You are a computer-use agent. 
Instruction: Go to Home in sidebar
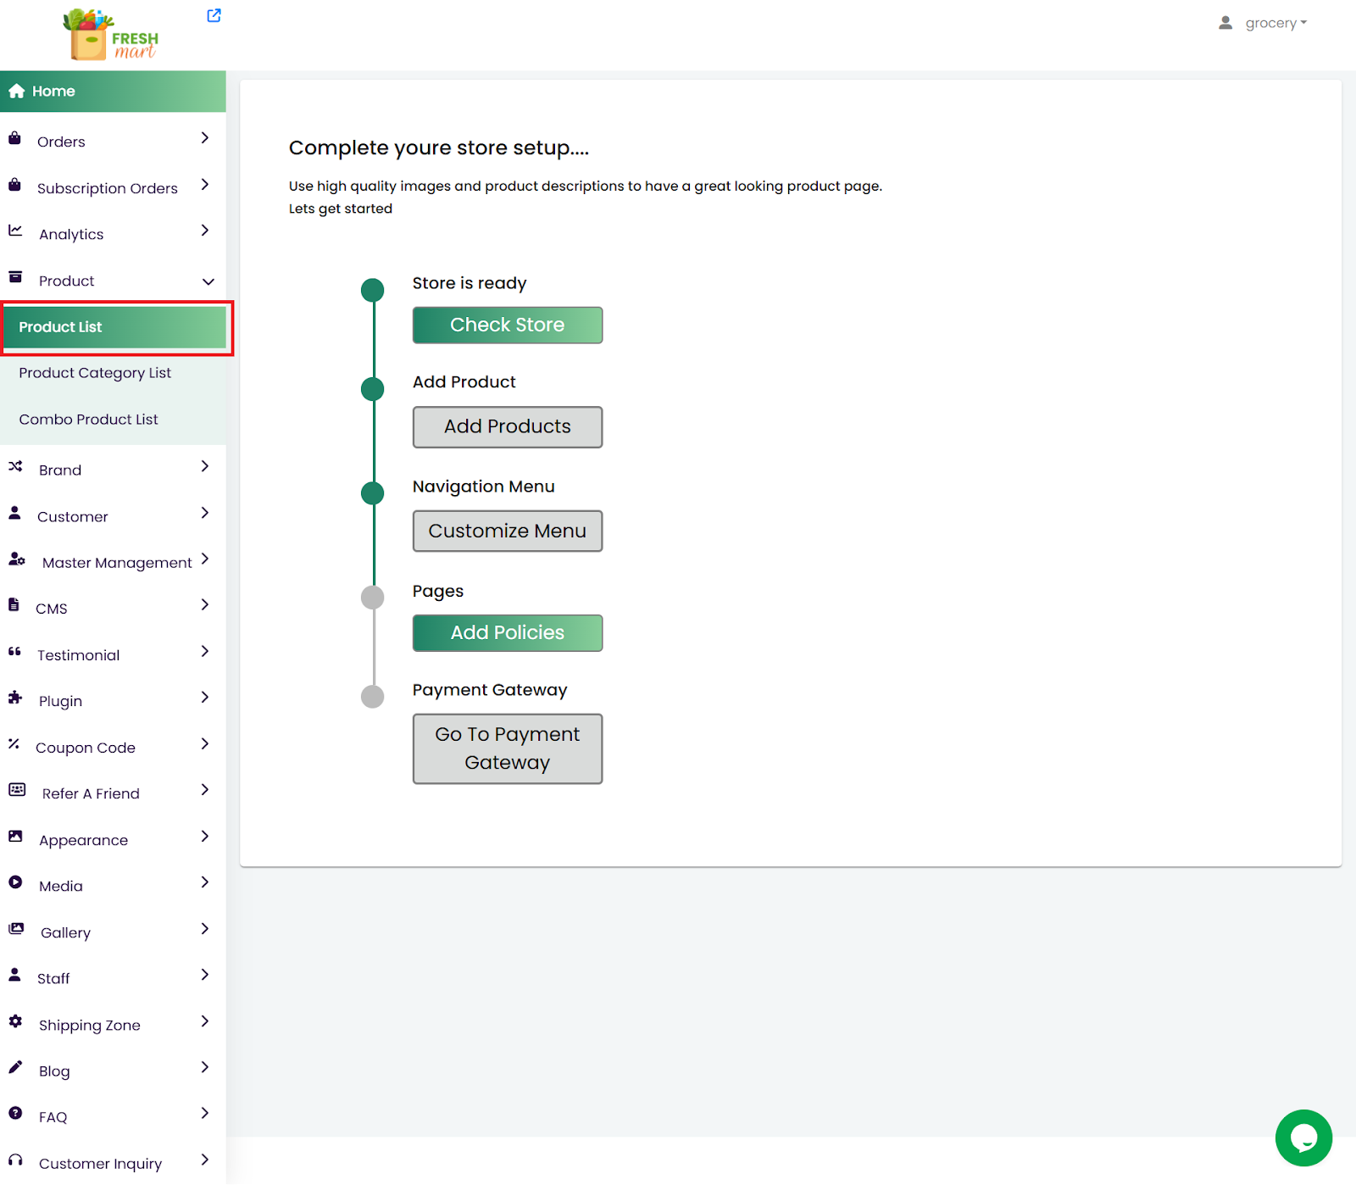click(x=53, y=92)
